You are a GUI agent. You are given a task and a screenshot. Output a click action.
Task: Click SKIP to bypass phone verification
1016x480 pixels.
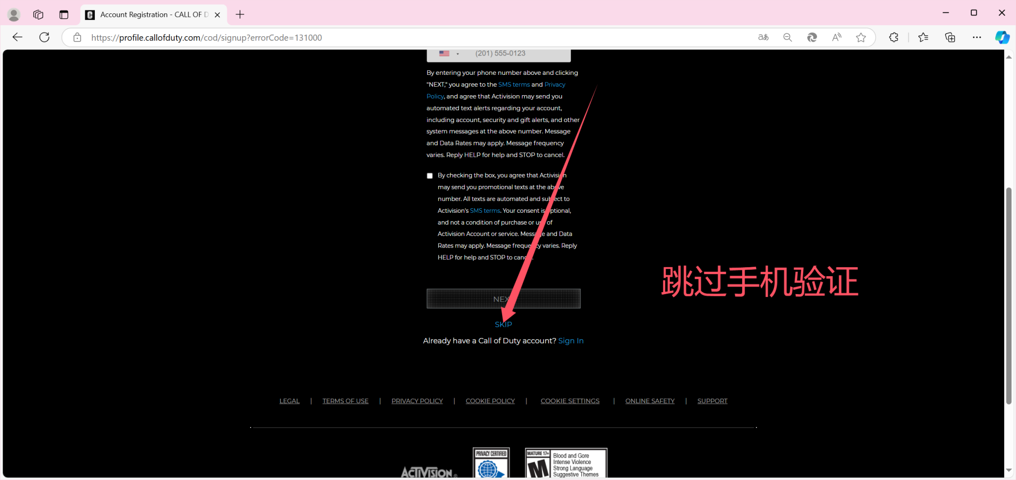(x=503, y=324)
